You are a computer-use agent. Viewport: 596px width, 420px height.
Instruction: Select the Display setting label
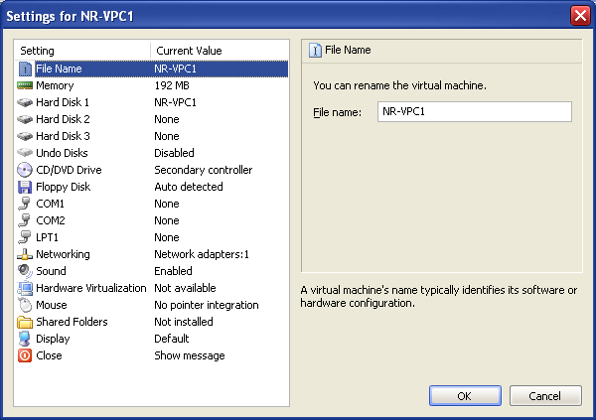pyautogui.click(x=53, y=339)
